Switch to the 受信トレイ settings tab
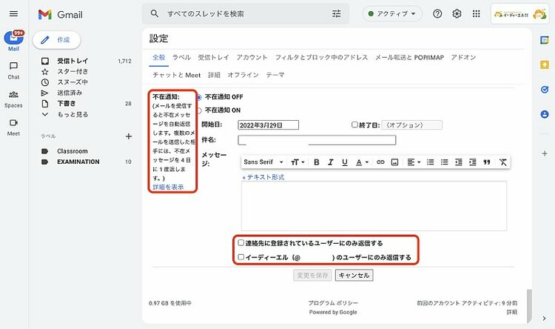This screenshot has width=555, height=329. click(x=213, y=58)
